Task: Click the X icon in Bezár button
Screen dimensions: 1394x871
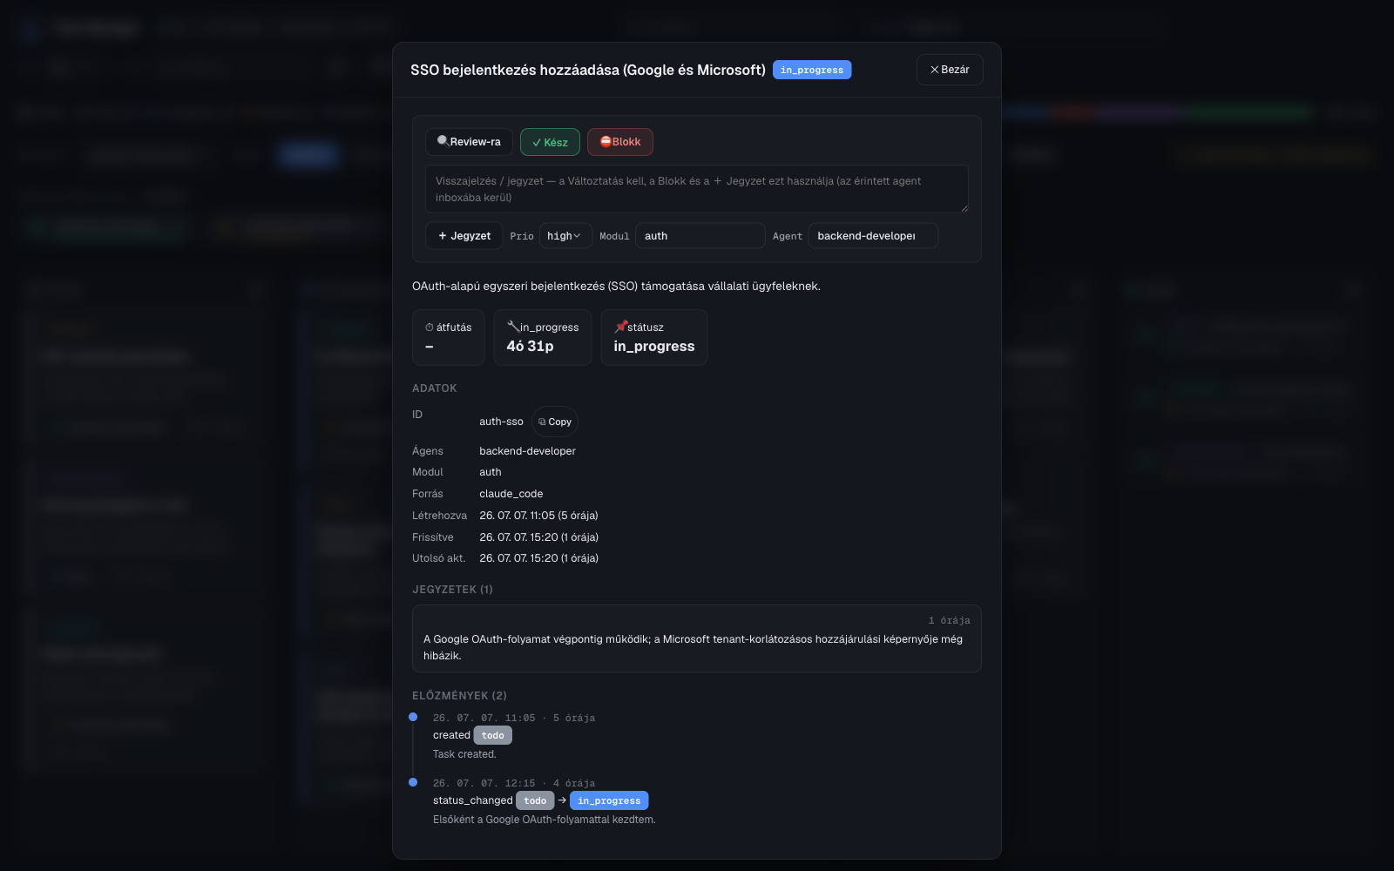Action: [935, 70]
